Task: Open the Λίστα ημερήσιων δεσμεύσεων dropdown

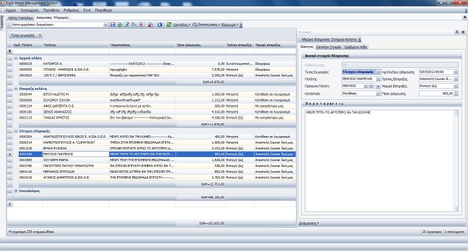Action: pos(105,25)
